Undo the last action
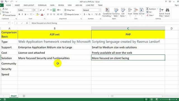 (x=6, y=2)
